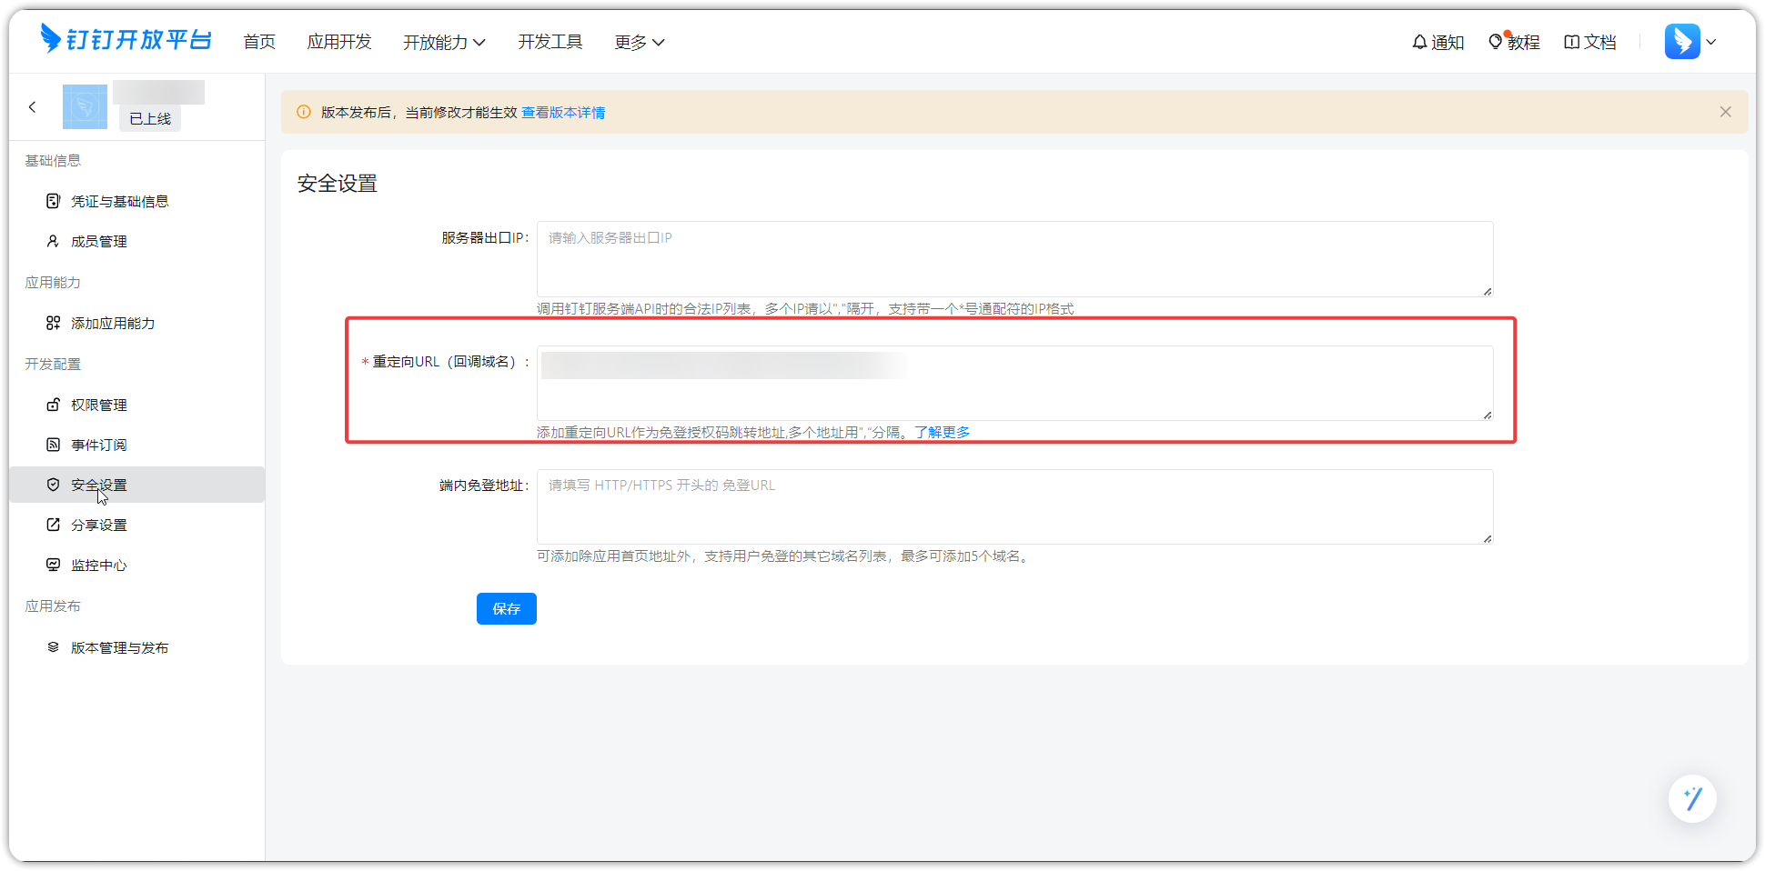Open the floating assistant sparkle button
Screen dimensions: 1765x871
[x=1692, y=798]
